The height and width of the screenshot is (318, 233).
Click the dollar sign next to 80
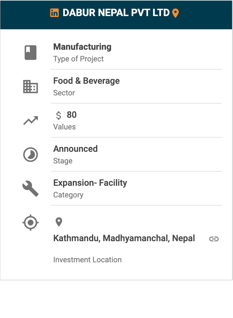(58, 115)
